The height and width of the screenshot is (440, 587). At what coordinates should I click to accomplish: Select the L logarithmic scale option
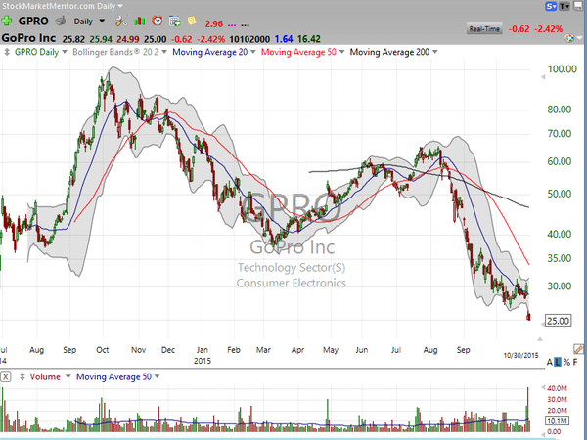coord(558,362)
